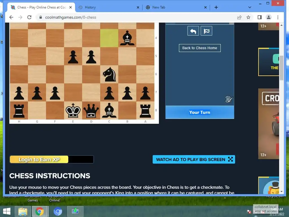289x217 pixels.
Task: Click the Your Turn status banner
Action: tap(200, 112)
